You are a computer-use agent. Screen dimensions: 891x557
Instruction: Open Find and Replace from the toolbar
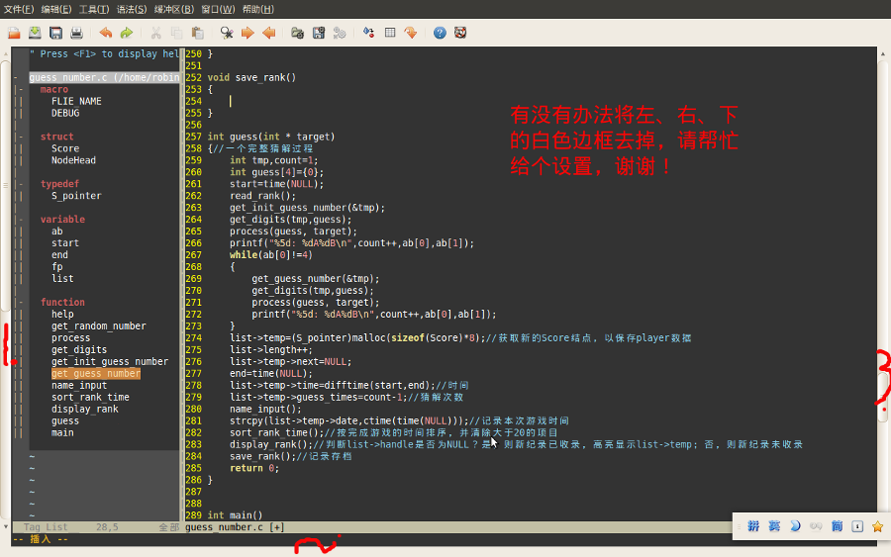click(x=227, y=33)
